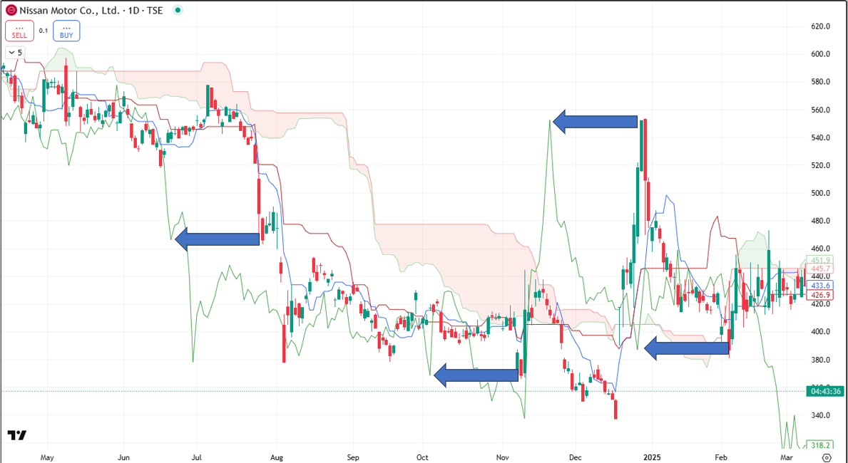The width and height of the screenshot is (848, 463).
Task: Click the 500.0 price axis label
Action: pyautogui.click(x=820, y=193)
